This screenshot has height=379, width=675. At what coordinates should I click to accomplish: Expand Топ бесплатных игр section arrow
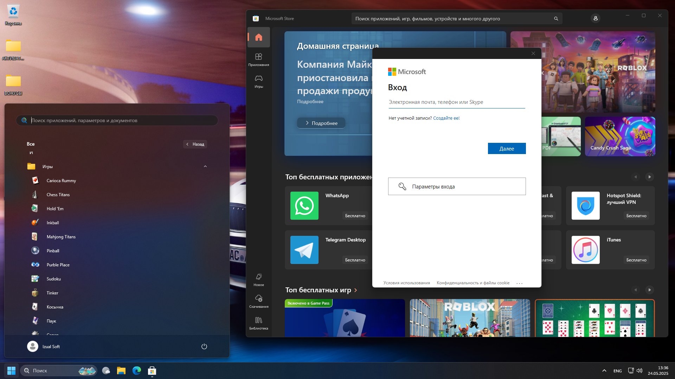click(356, 290)
